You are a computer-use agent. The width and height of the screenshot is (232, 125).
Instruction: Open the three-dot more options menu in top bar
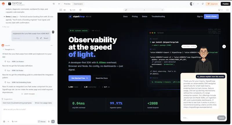[198, 4]
